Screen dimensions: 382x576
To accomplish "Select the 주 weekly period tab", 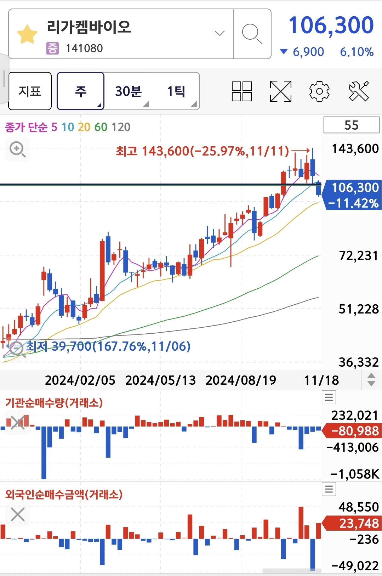I will point(81,91).
